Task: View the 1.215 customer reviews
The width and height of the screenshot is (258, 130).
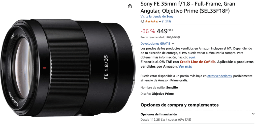Action: (x=166, y=21)
